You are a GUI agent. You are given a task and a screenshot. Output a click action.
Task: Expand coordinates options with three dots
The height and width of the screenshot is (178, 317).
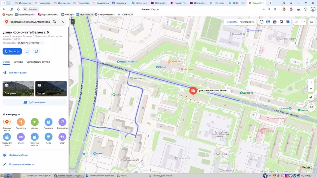(42, 43)
